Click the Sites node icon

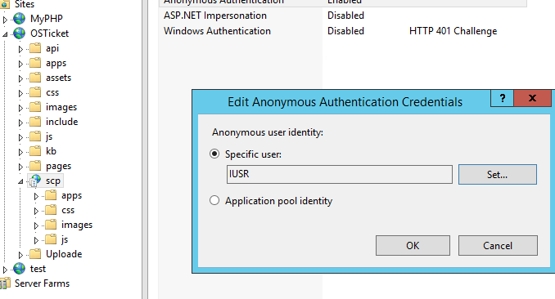pyautogui.click(x=5, y=4)
